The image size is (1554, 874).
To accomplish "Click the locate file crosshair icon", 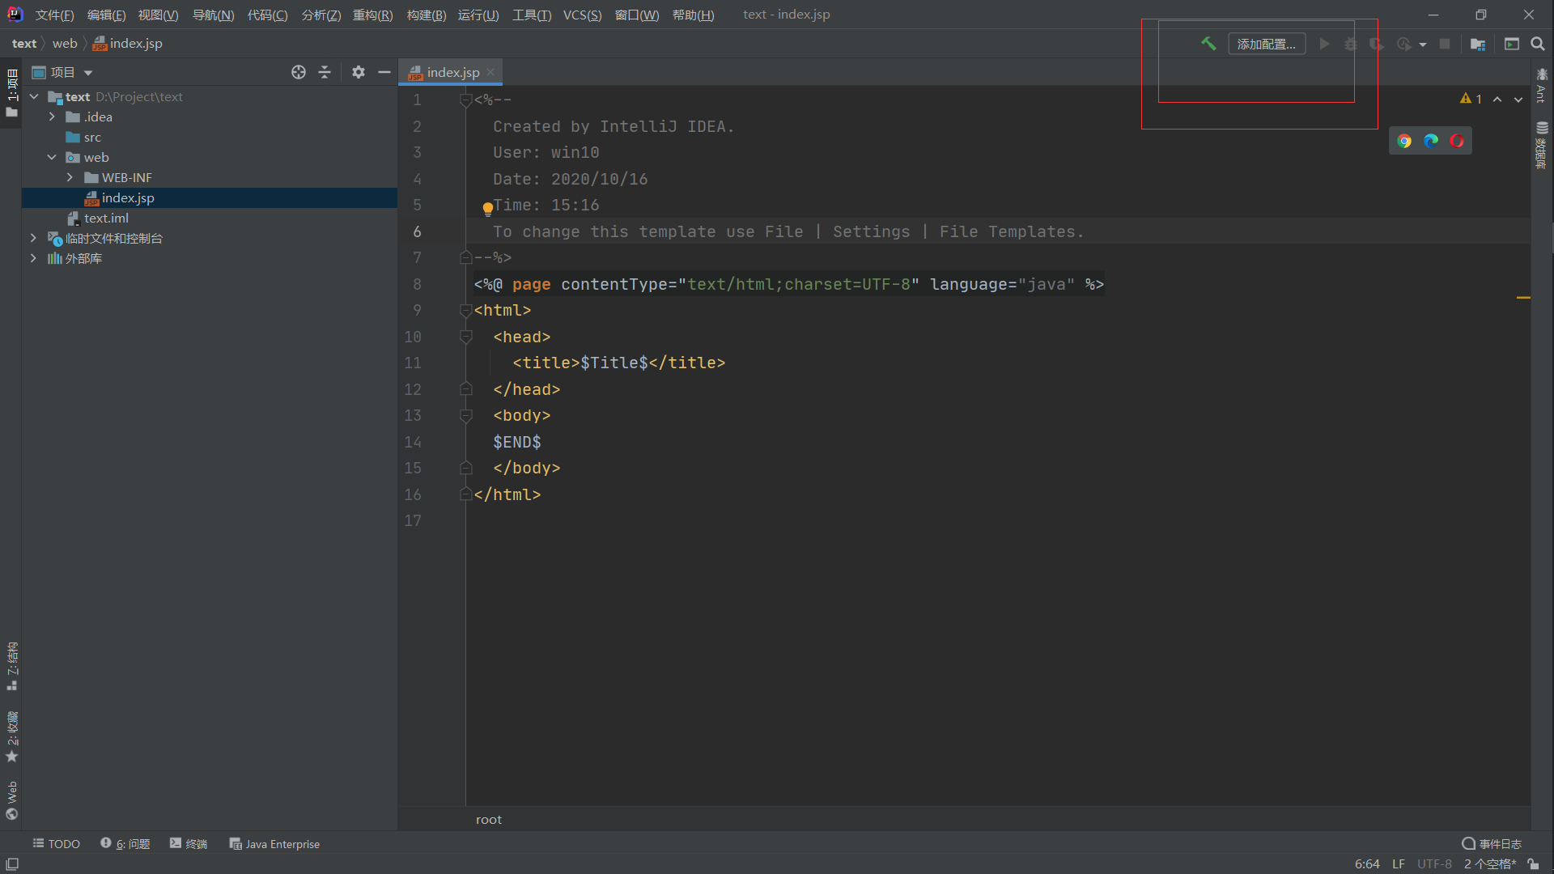I will tap(299, 72).
